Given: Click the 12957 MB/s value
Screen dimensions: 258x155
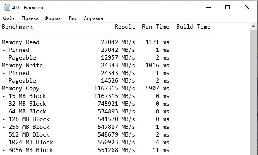Looking at the screenshot, I should click(x=118, y=58).
